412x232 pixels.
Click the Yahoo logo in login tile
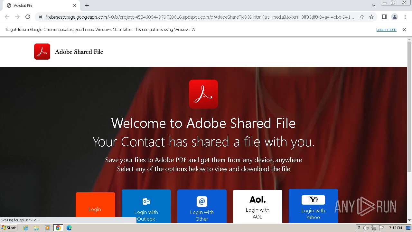click(x=313, y=200)
